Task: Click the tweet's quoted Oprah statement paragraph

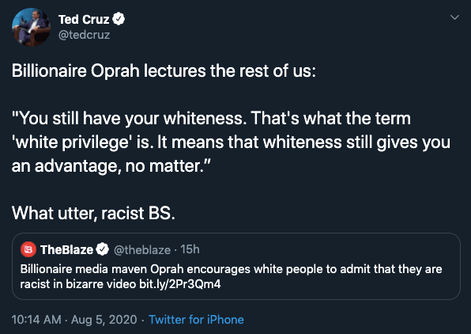Action: click(231, 142)
